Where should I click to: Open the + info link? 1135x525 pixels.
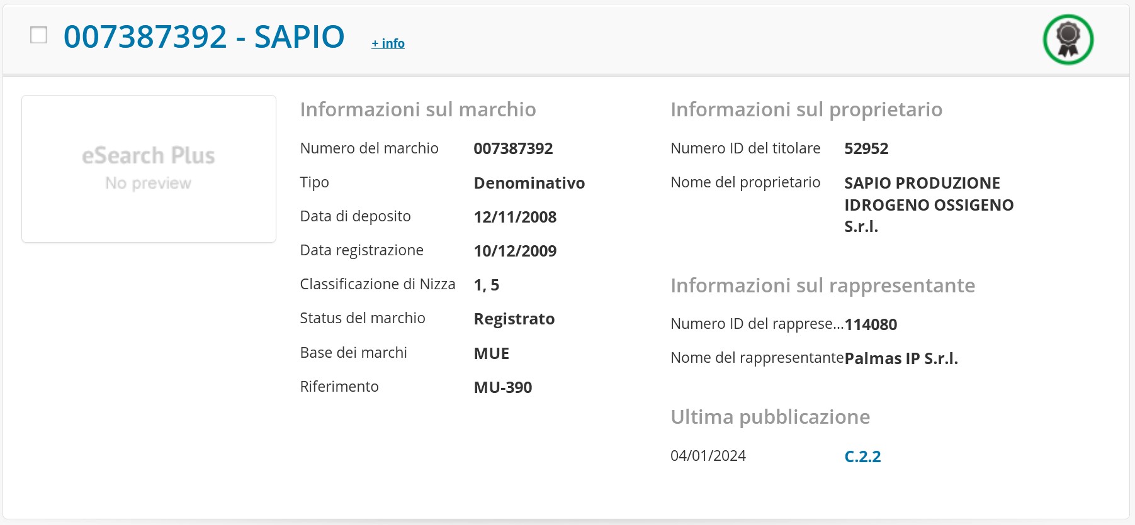point(388,43)
